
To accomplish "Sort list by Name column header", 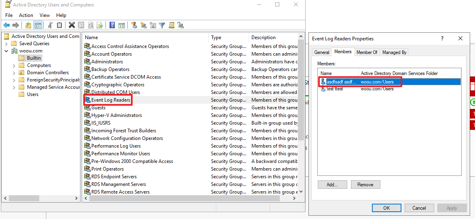I will coord(146,38).
